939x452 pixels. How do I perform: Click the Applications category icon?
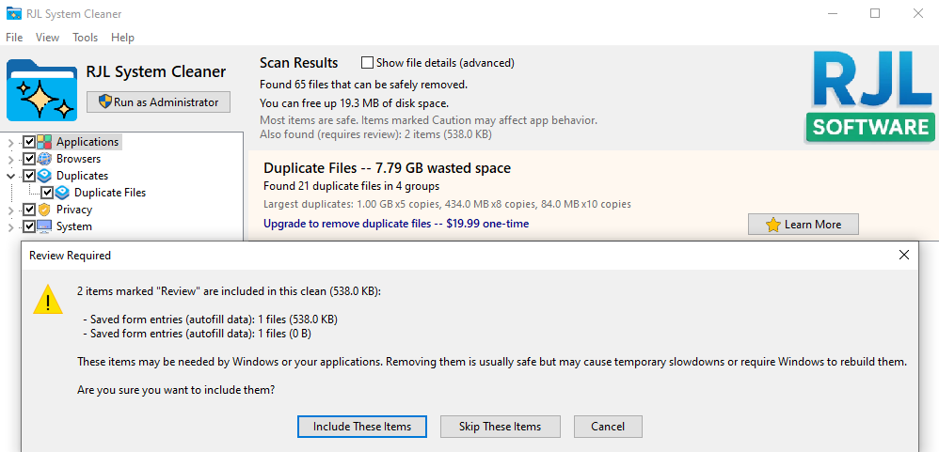(45, 142)
